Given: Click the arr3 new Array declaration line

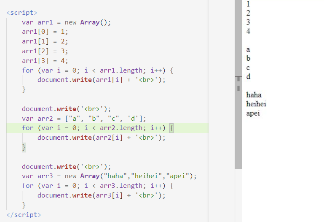Looking at the screenshot, I should [109, 176].
